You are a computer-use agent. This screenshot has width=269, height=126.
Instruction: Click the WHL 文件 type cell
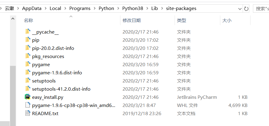pyautogui.click(x=187, y=105)
